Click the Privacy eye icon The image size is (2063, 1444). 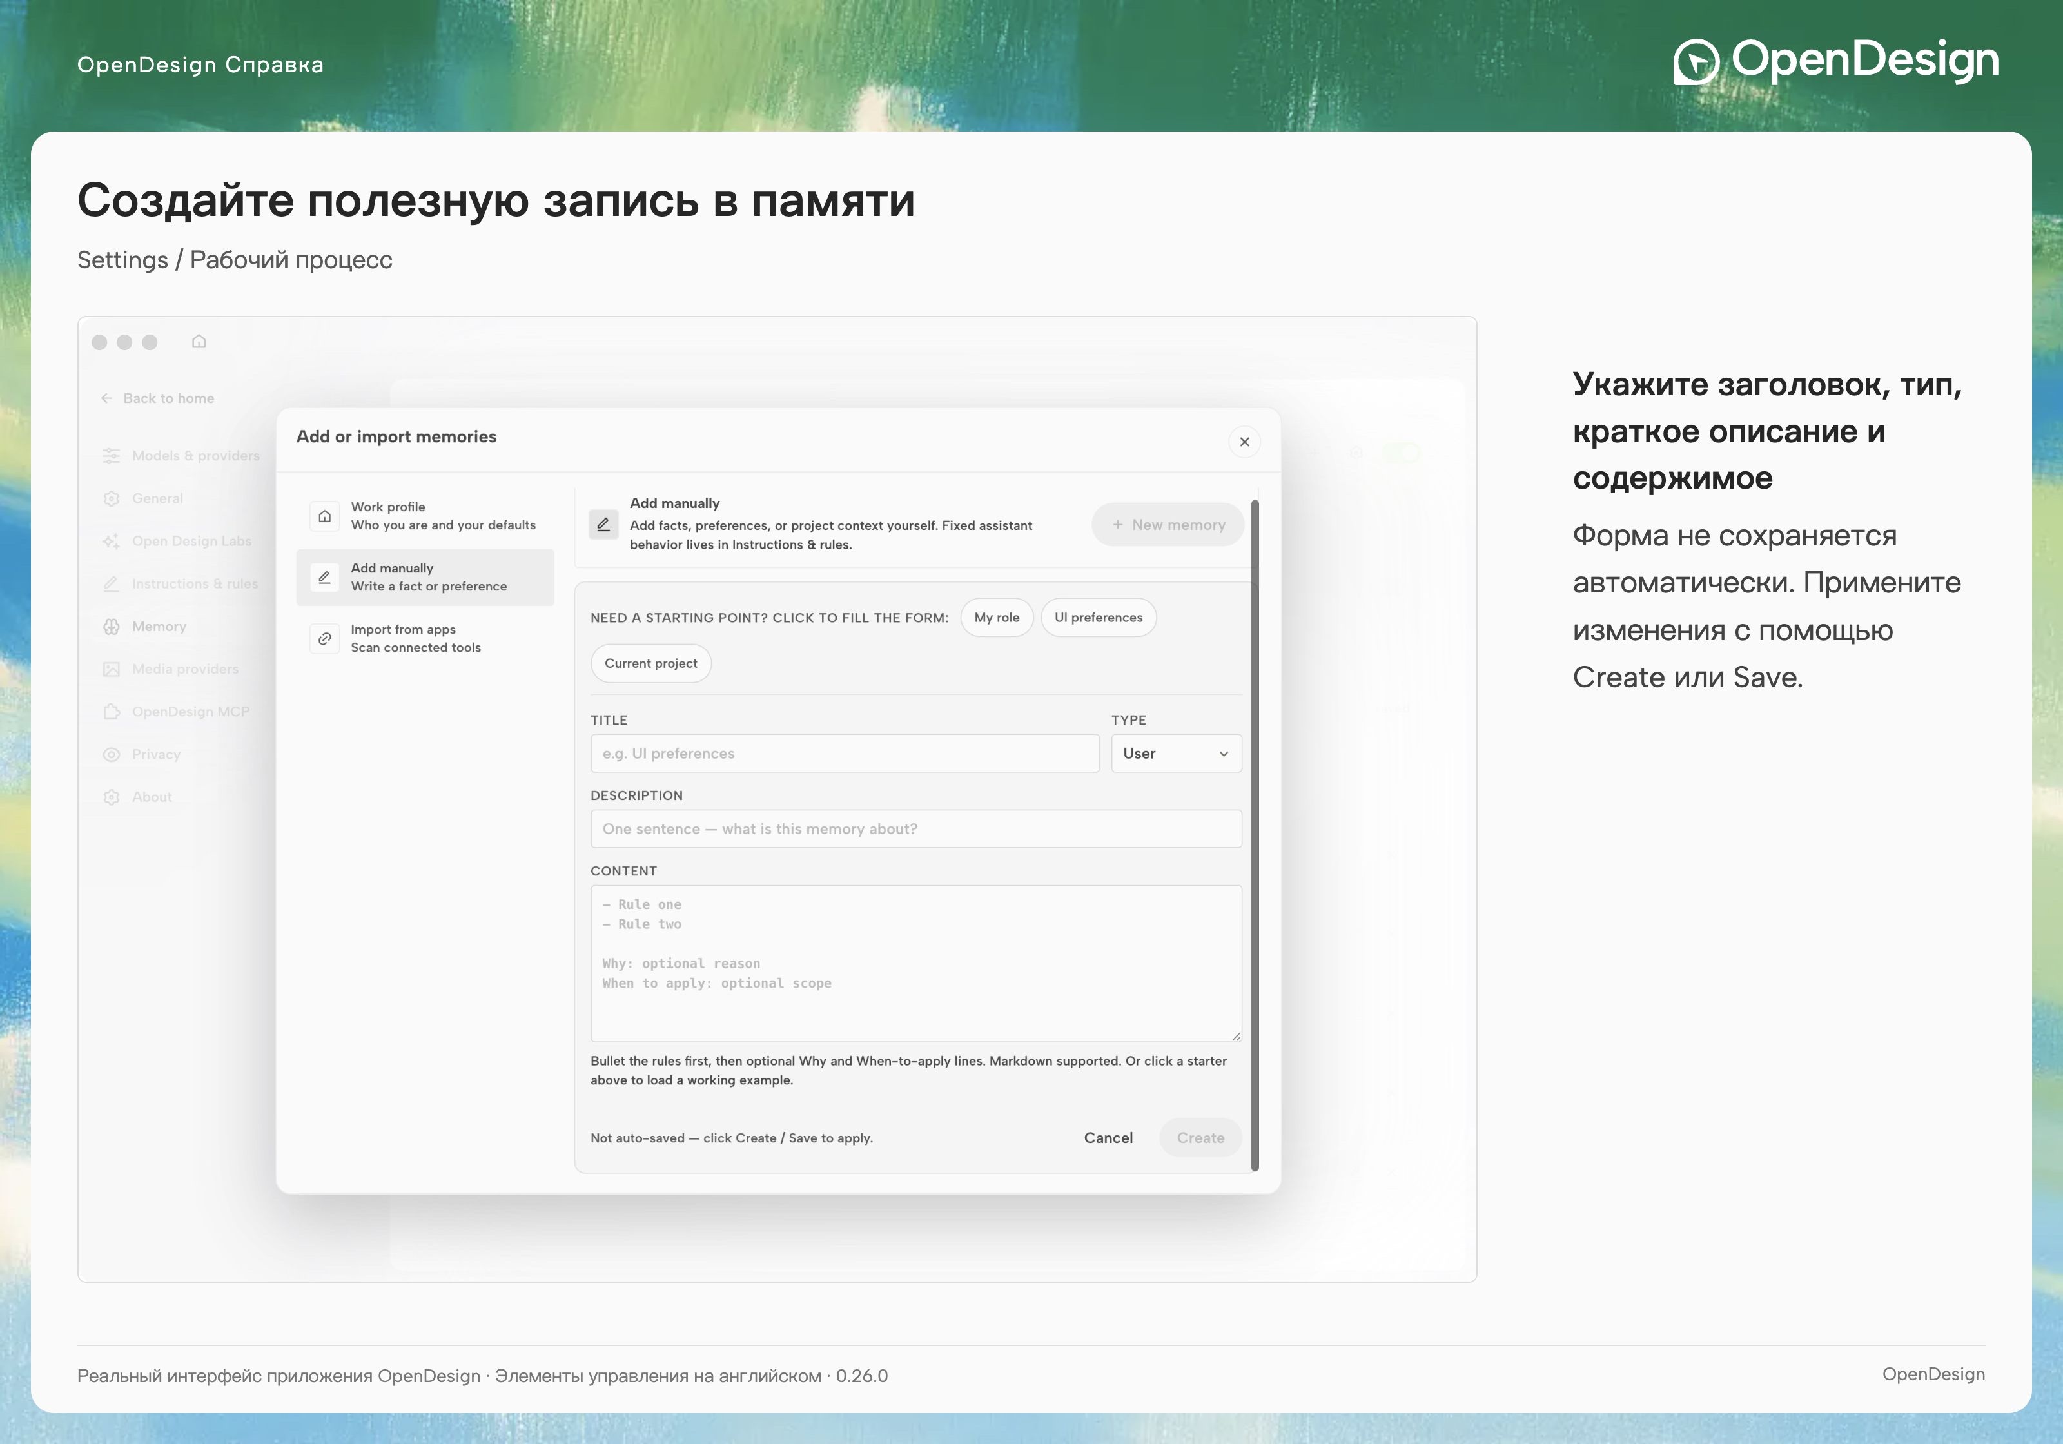click(112, 755)
